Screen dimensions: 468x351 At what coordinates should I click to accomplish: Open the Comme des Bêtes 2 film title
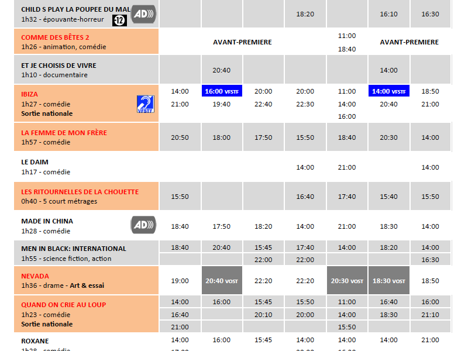[x=56, y=37]
